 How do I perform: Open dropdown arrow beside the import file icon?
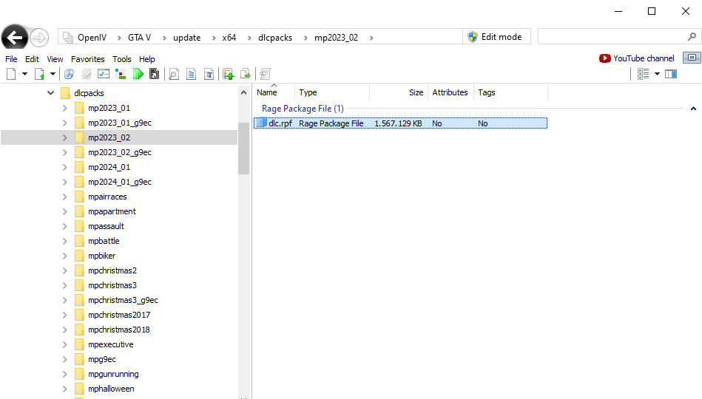coord(53,74)
